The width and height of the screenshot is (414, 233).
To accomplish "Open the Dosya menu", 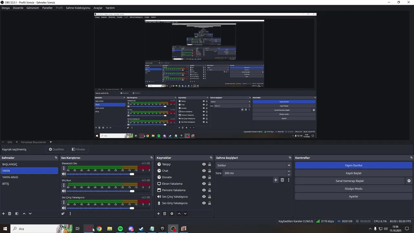I will 5,8.
